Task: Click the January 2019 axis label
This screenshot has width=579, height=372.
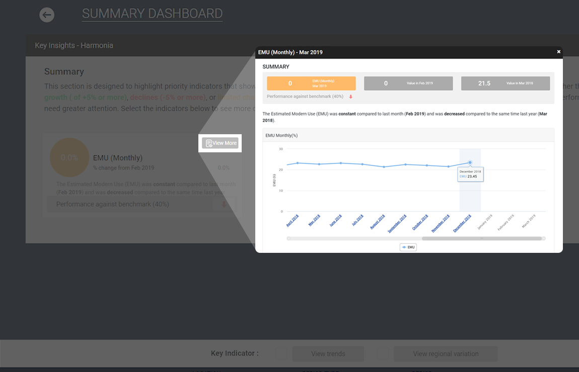Action: coord(485,222)
